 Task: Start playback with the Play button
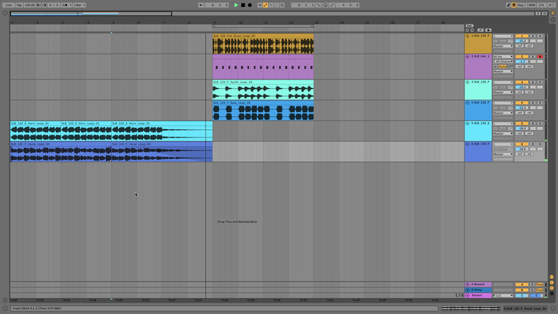(x=236, y=5)
